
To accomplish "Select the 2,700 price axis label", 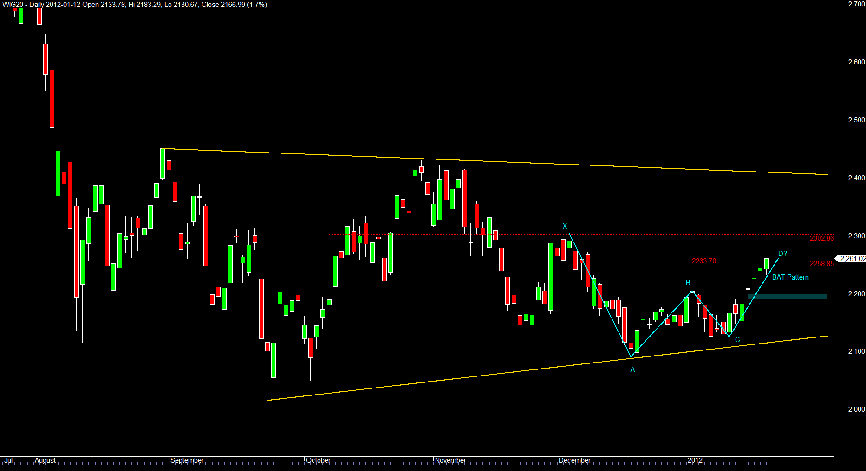I will point(856,4).
